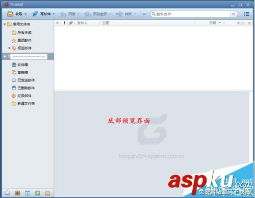The height and width of the screenshot is (198, 255).
Task: Switch to the contacts bottom icon
Action: coord(17,193)
